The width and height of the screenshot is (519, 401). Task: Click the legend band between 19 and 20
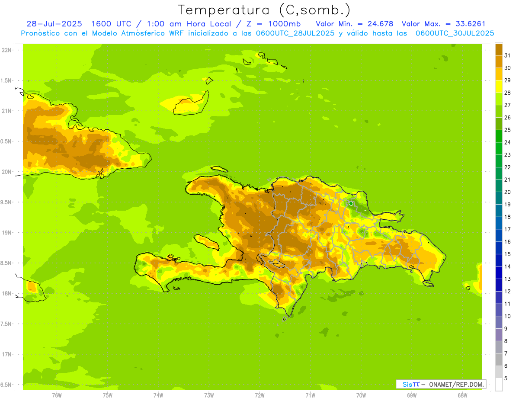pos(499,198)
